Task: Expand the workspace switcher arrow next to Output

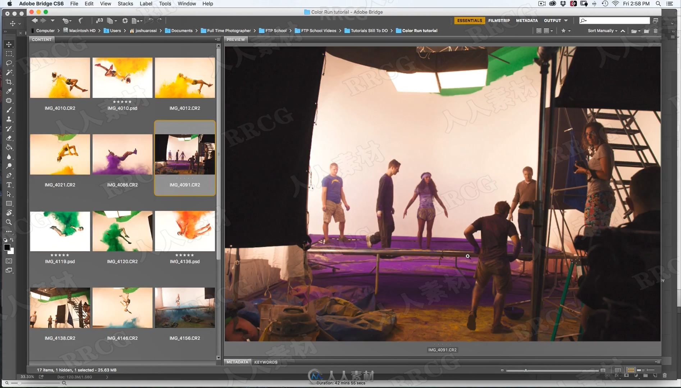Action: coord(566,21)
